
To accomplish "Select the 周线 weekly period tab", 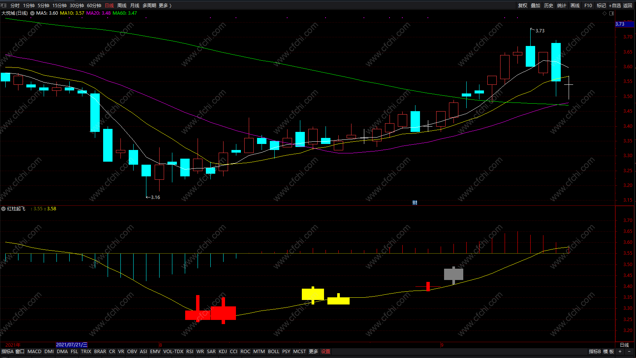I will tap(122, 5).
